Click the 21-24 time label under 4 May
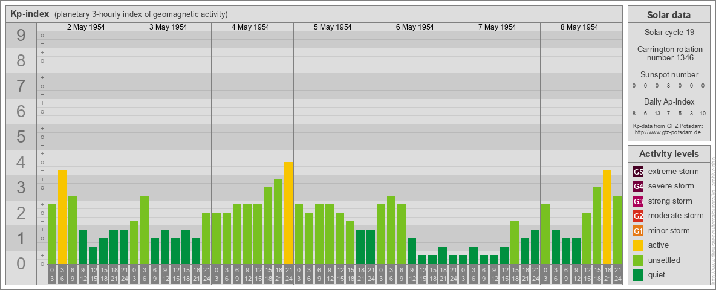This screenshot has height=290, width=716. [288, 274]
